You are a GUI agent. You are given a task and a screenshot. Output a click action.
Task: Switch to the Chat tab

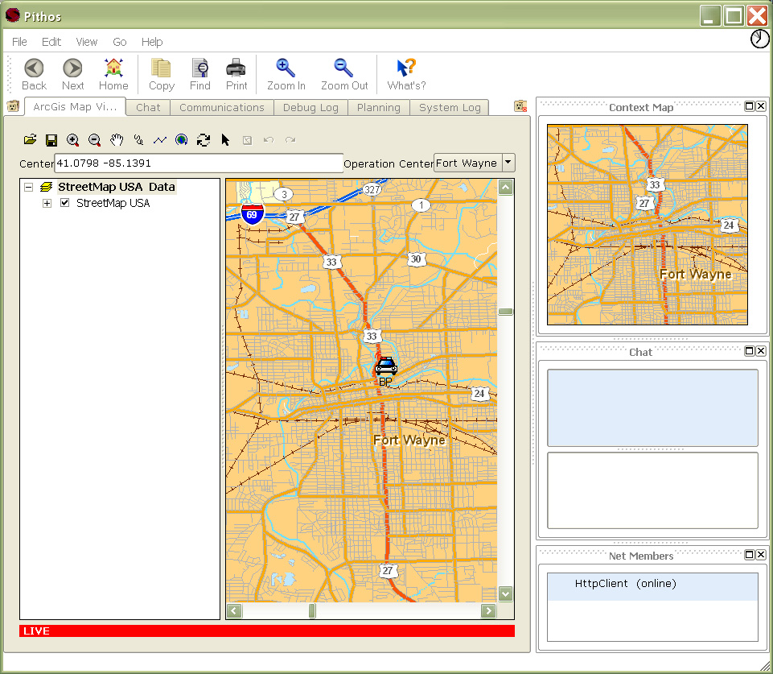pyautogui.click(x=148, y=108)
